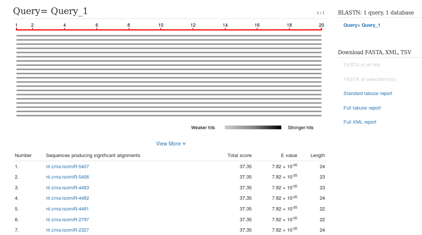Expand the View More hits chevron
Screen dimensions: 422x235
pos(171,144)
